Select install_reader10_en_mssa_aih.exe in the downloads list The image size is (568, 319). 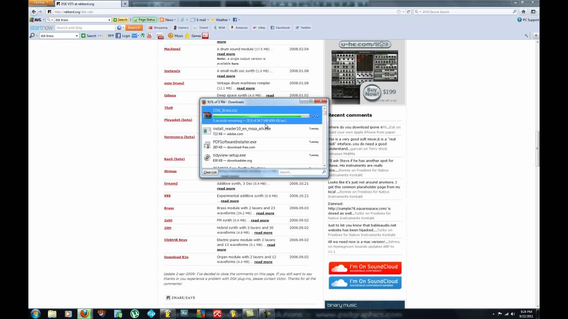(x=262, y=131)
